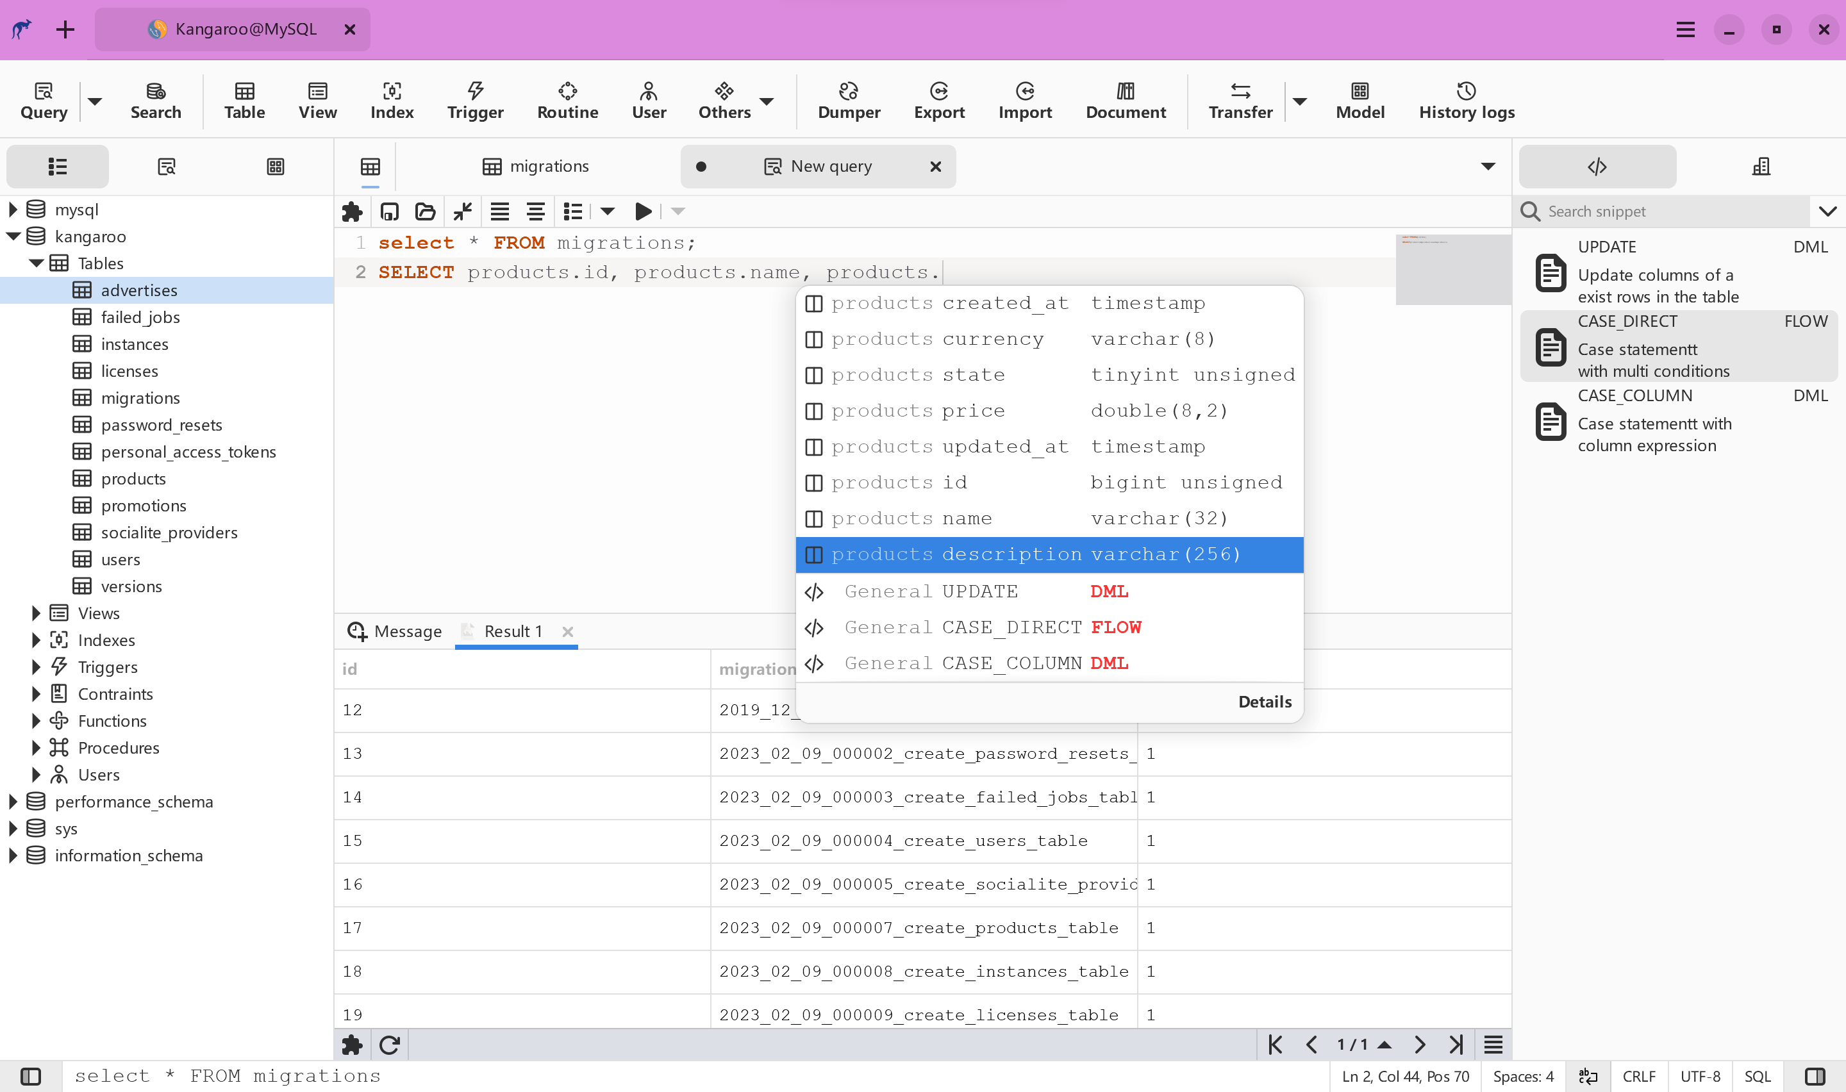Open the Model designer
This screenshot has width=1846, height=1092.
click(x=1359, y=101)
